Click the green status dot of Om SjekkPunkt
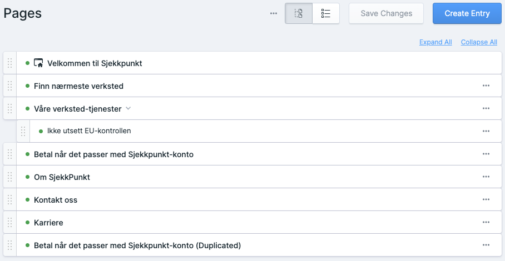The image size is (505, 261). [x=27, y=177]
